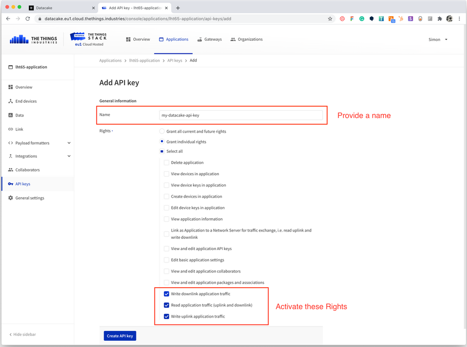467x347 pixels.
Task: Check View devices in application
Action: pos(166,174)
